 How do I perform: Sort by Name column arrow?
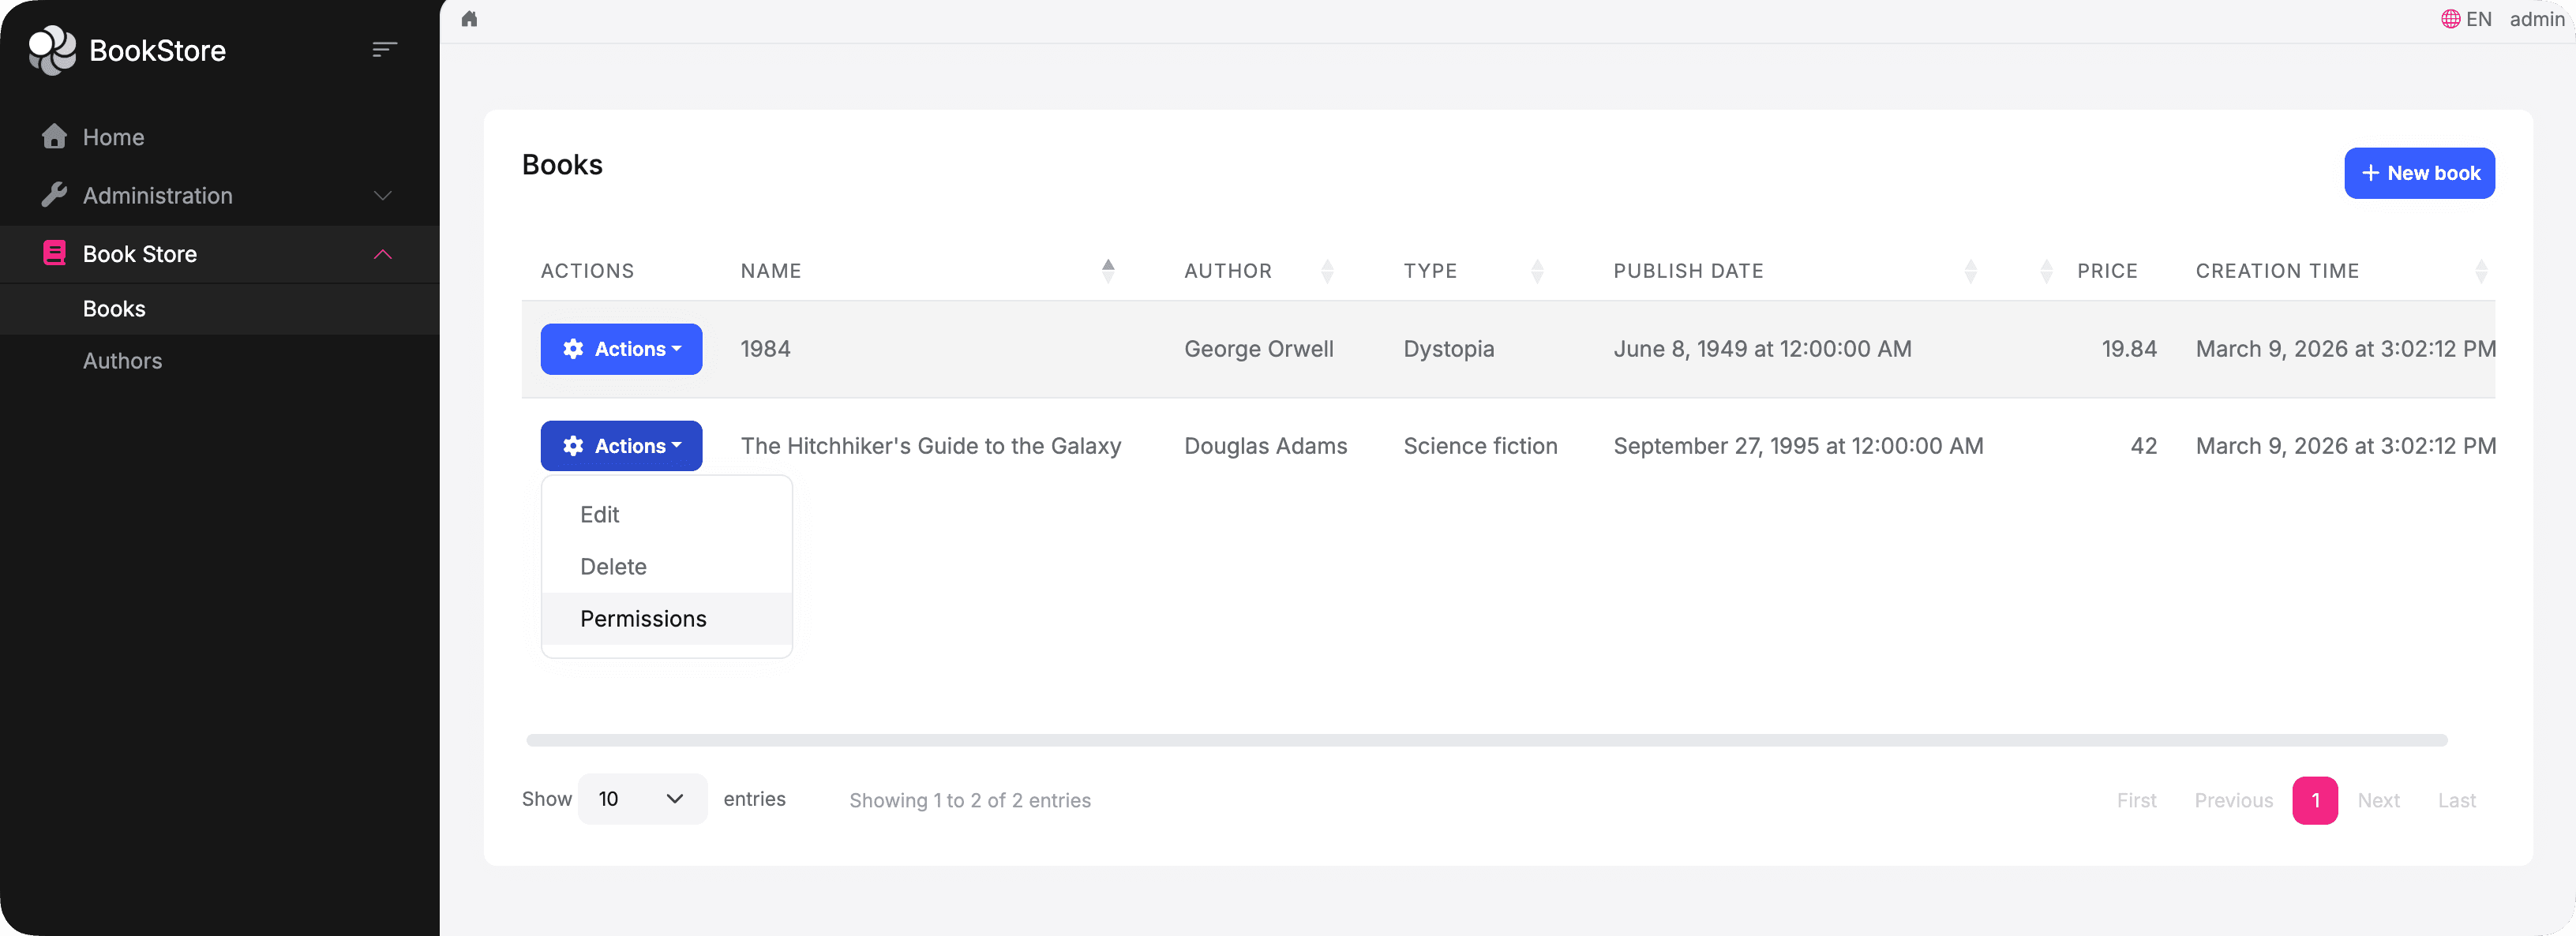pyautogui.click(x=1107, y=270)
